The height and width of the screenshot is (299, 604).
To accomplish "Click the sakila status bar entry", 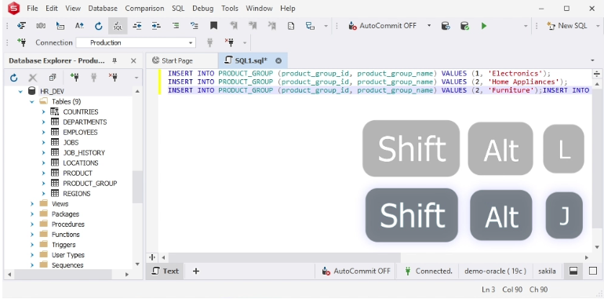I will tap(547, 272).
